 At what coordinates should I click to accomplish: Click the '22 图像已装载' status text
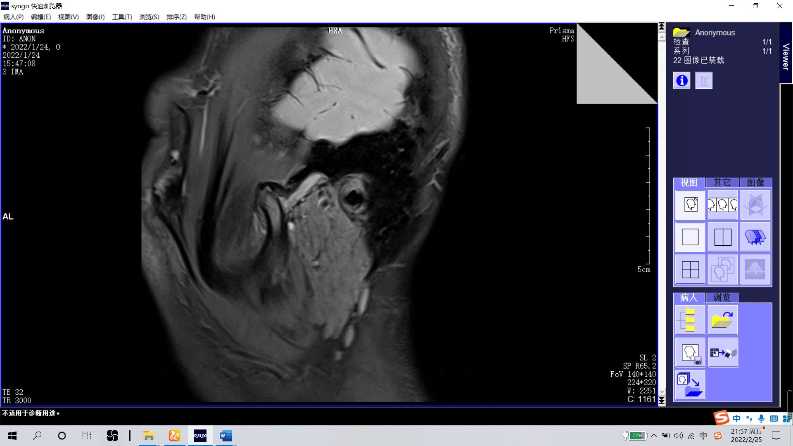[698, 60]
